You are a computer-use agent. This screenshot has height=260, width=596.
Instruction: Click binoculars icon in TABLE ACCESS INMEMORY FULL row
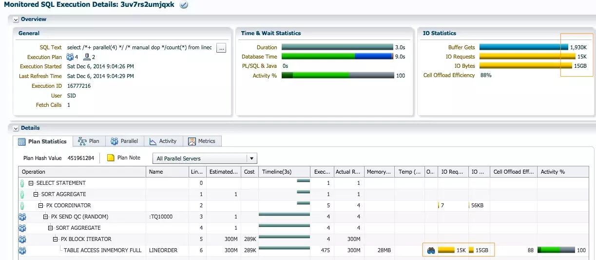point(431,250)
